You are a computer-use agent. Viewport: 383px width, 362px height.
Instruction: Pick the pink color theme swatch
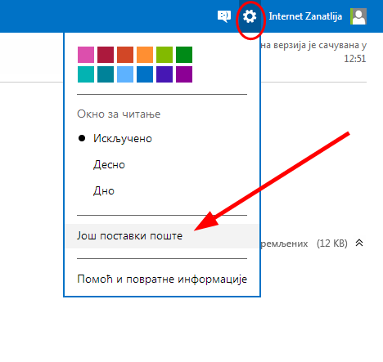click(86, 55)
